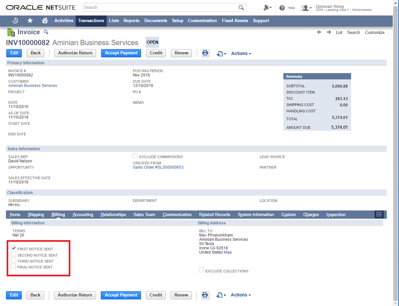This screenshot has width=399, height=306.
Task: Open the Create New icon in header
Action: (x=267, y=8)
